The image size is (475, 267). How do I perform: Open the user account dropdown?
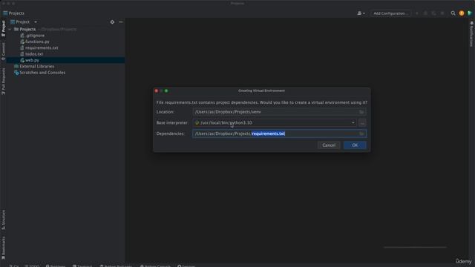point(361,13)
